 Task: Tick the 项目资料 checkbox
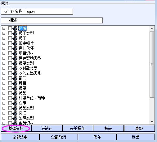pyautogui.click(x=10, y=53)
